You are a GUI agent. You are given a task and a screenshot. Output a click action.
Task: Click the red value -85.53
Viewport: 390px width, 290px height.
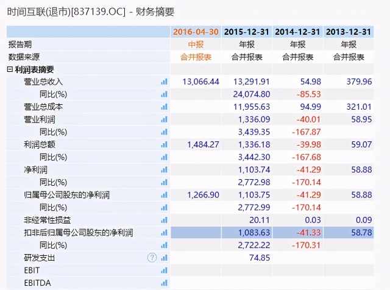click(x=309, y=94)
